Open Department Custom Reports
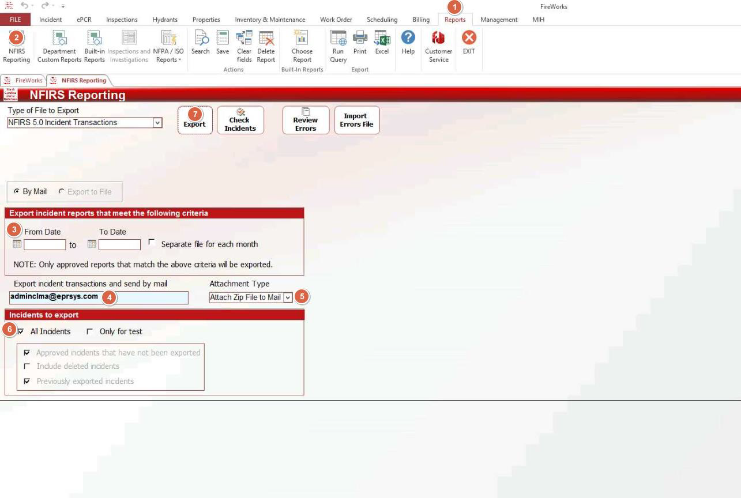Screen dimensions: 741x498 point(59,46)
